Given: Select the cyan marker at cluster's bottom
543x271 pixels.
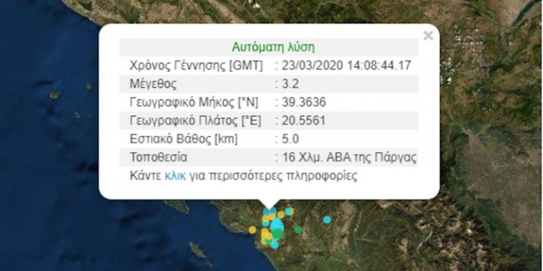Looking at the screenshot, I should [274, 245].
